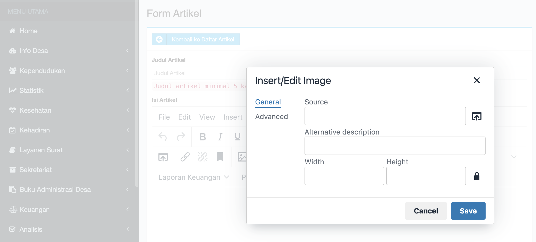Select the Undo icon in the editor toolbar
Viewport: 536px width, 242px height.
coord(163,137)
